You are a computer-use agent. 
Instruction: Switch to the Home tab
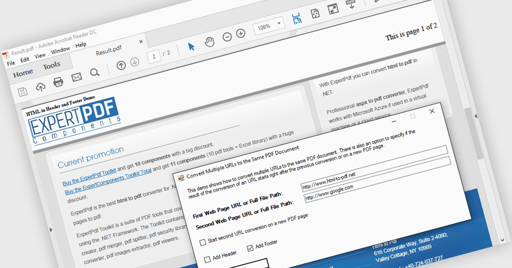23,74
